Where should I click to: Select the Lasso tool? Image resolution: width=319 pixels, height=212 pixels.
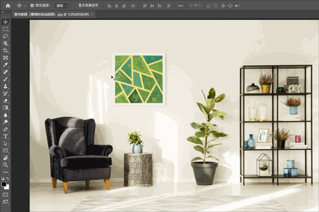(5, 36)
